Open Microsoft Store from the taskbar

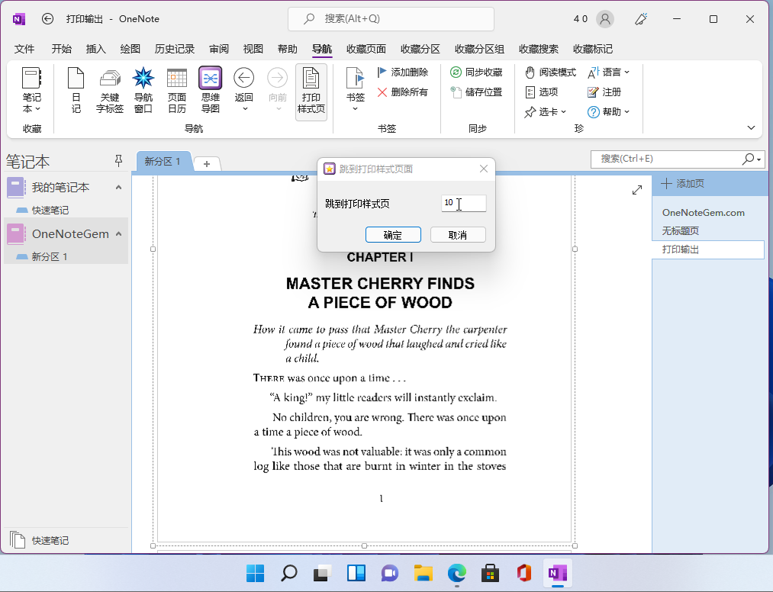pos(491,573)
